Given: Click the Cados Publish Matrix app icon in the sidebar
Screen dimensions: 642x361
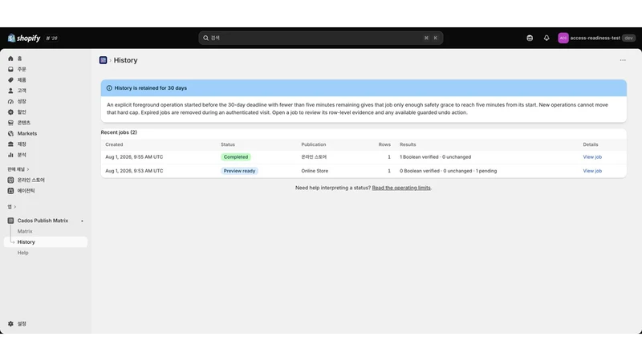Looking at the screenshot, I should click(10, 221).
